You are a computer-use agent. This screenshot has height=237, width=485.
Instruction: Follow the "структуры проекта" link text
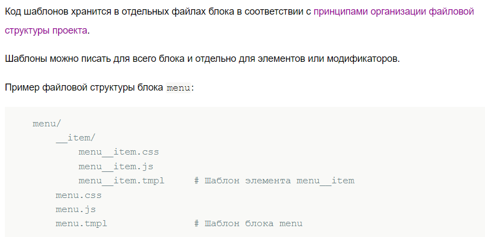click(x=46, y=31)
